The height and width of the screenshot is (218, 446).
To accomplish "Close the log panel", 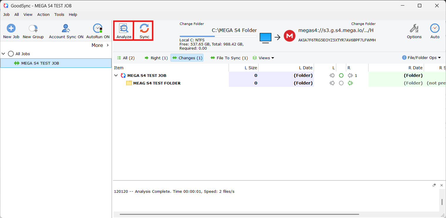I will point(441,185).
